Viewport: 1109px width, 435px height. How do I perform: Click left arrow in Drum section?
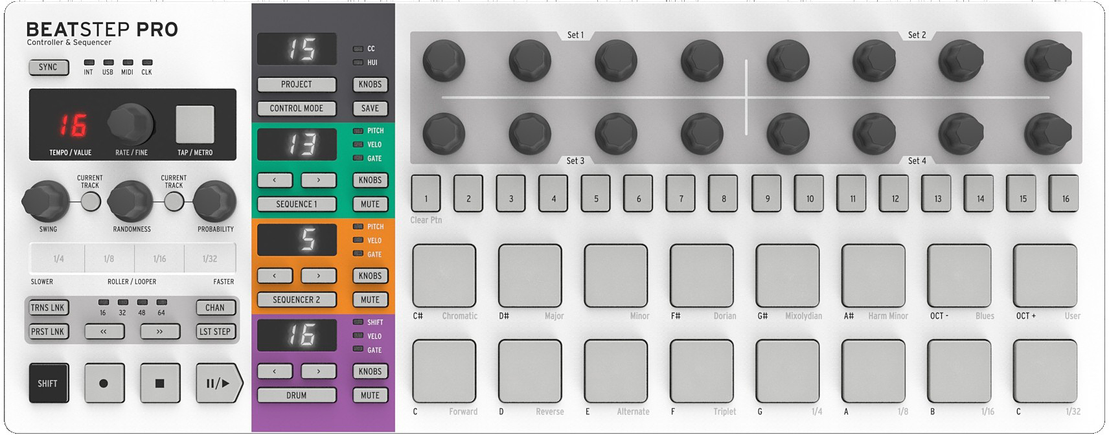(275, 372)
